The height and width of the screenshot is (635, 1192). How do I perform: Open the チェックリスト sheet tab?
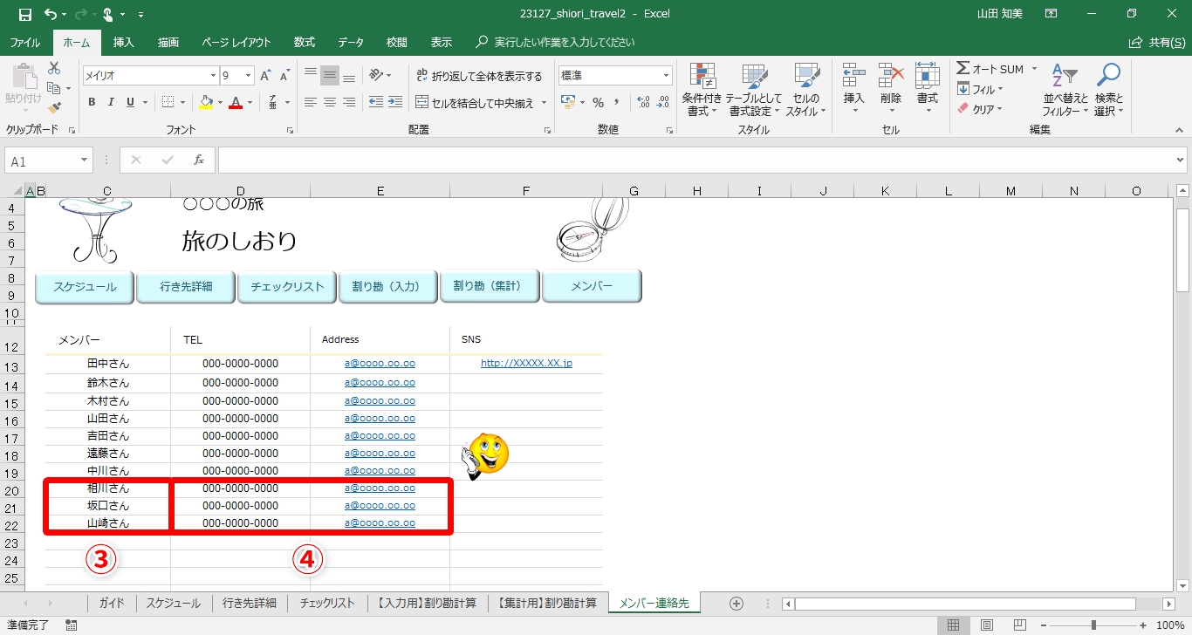tap(327, 603)
